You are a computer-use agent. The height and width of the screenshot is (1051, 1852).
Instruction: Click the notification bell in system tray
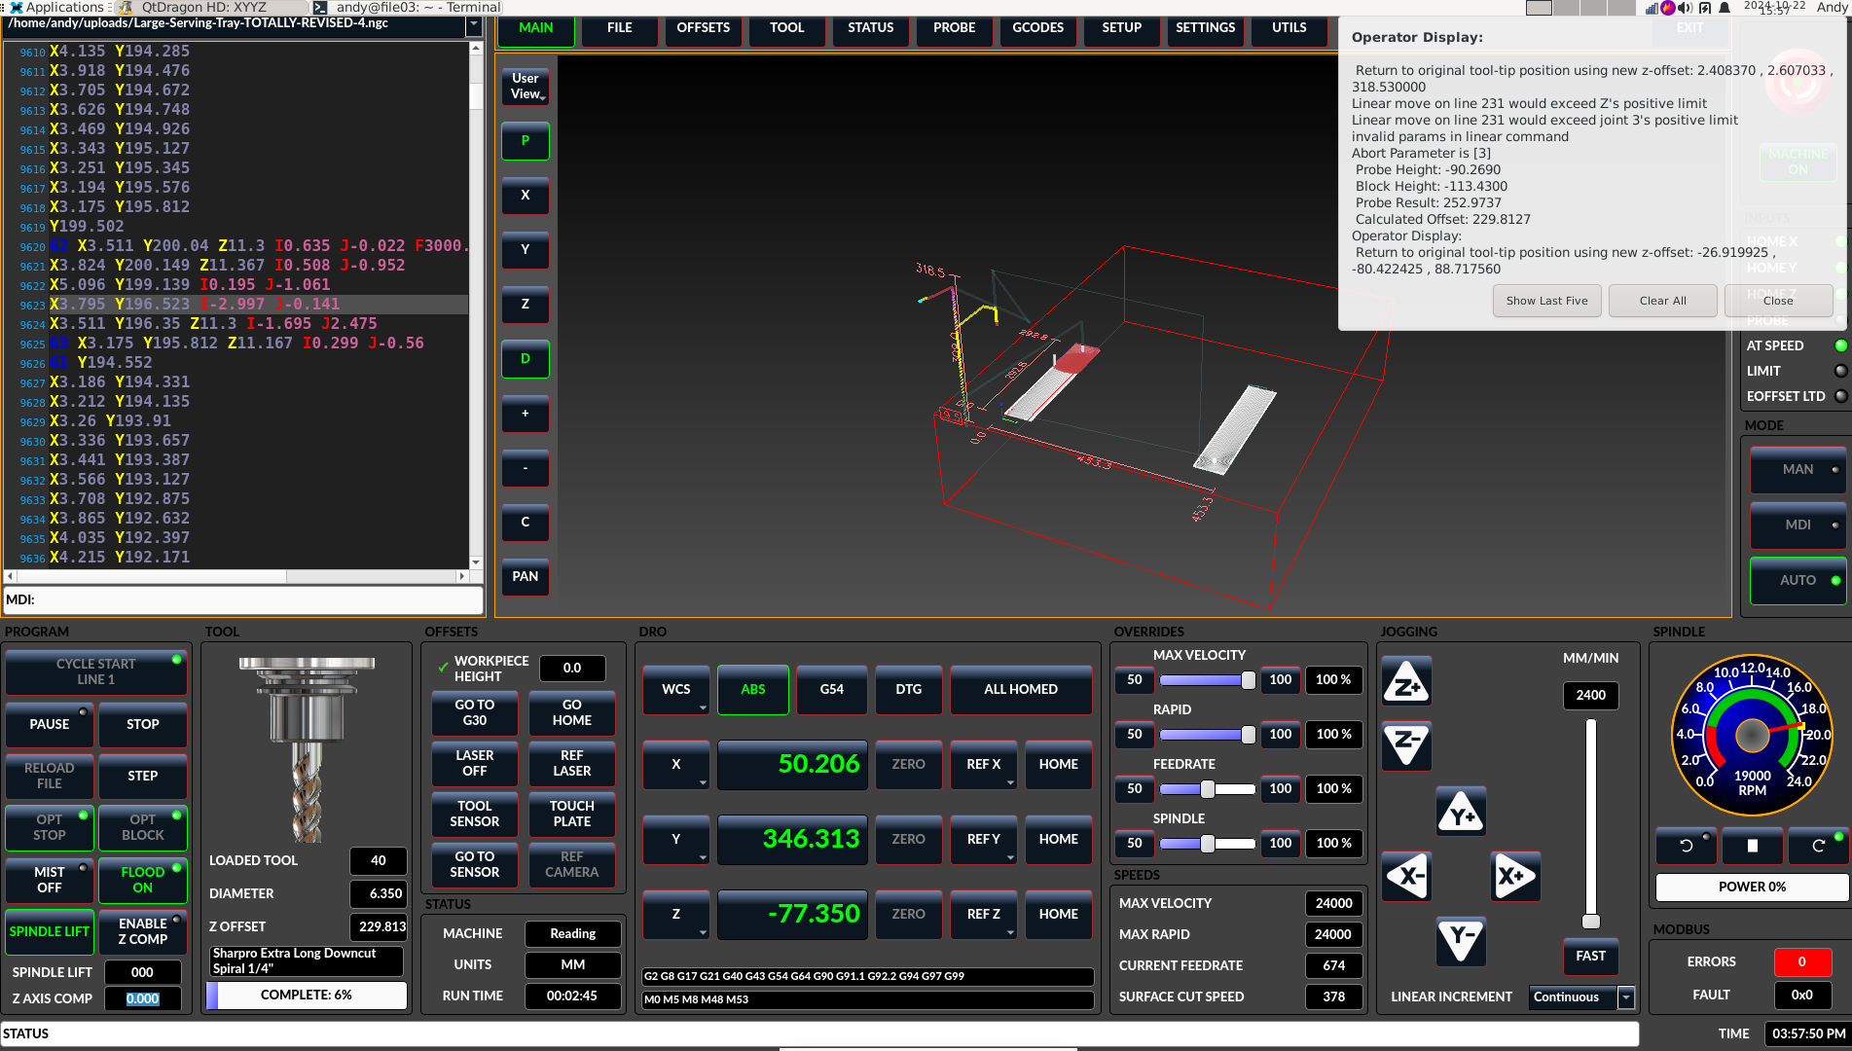(x=1725, y=8)
